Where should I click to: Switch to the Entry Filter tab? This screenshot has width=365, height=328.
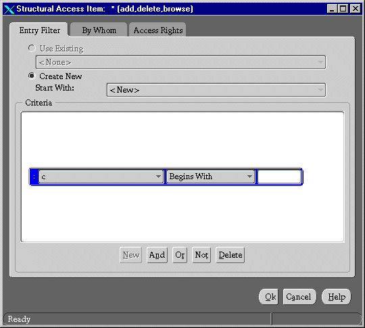40,30
